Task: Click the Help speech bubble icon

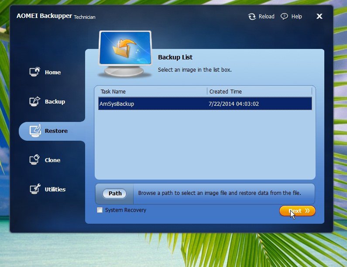Action: click(285, 17)
